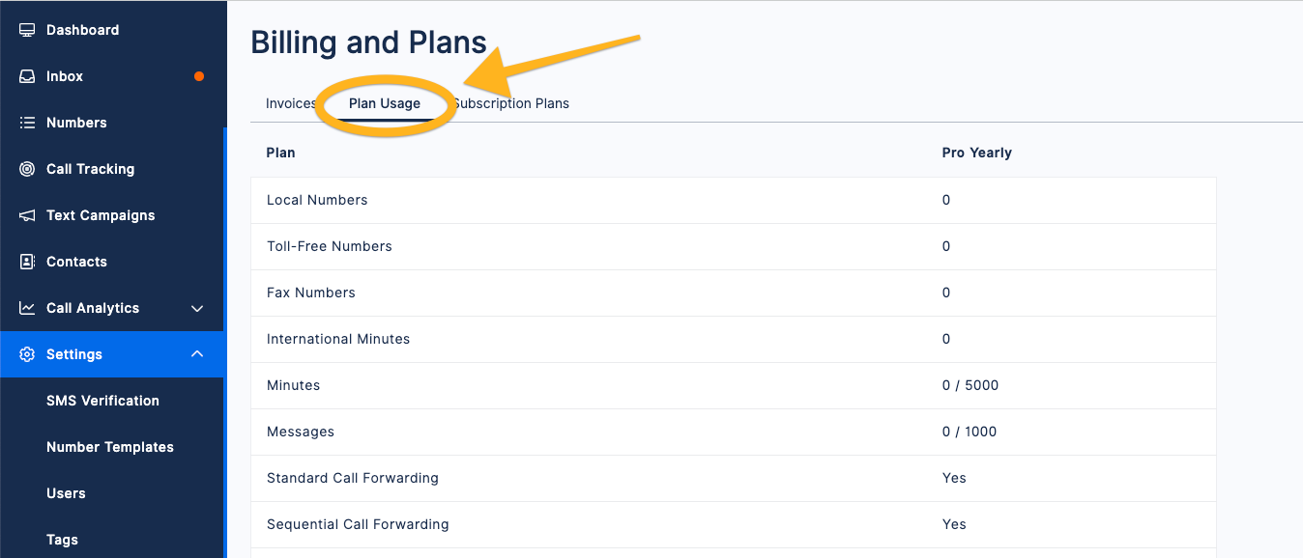Viewport: 1303px width, 558px height.
Task: Open the Subscription Plans tab
Action: [511, 103]
